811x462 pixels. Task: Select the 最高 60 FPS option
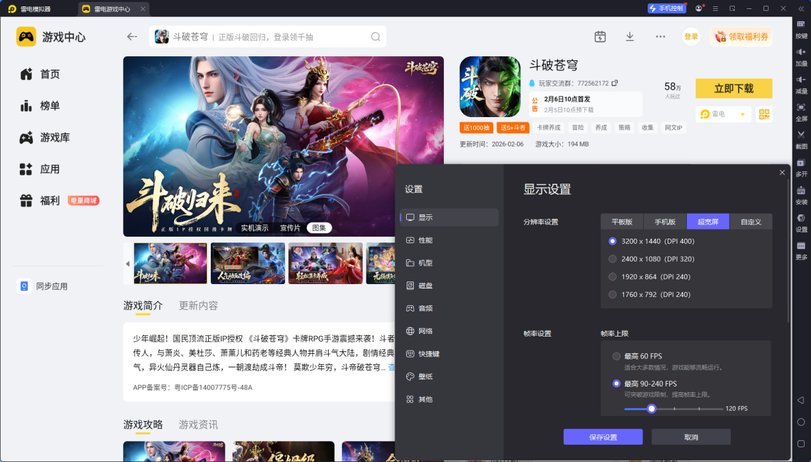click(637, 356)
